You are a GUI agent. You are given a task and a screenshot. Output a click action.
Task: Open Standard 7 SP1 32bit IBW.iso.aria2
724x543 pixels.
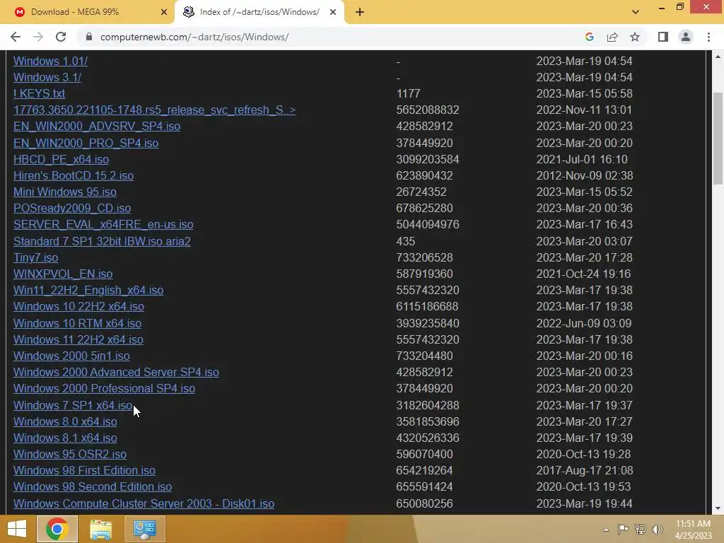pyautogui.click(x=102, y=241)
